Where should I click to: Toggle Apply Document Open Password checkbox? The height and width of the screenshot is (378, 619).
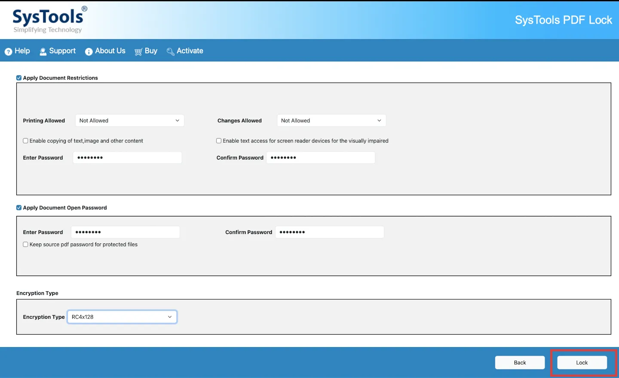point(19,208)
